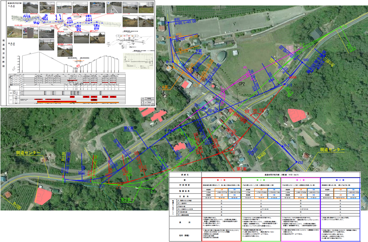This screenshot has height=242, width=368.
Task: Click the first road photo in the top row
Action: [31, 8]
